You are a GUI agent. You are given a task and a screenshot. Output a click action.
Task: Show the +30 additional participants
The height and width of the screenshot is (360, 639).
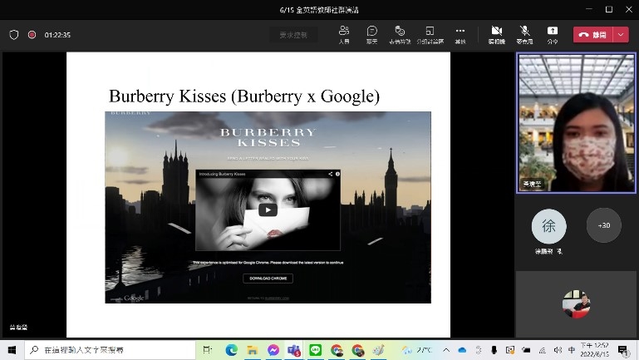[x=603, y=225]
